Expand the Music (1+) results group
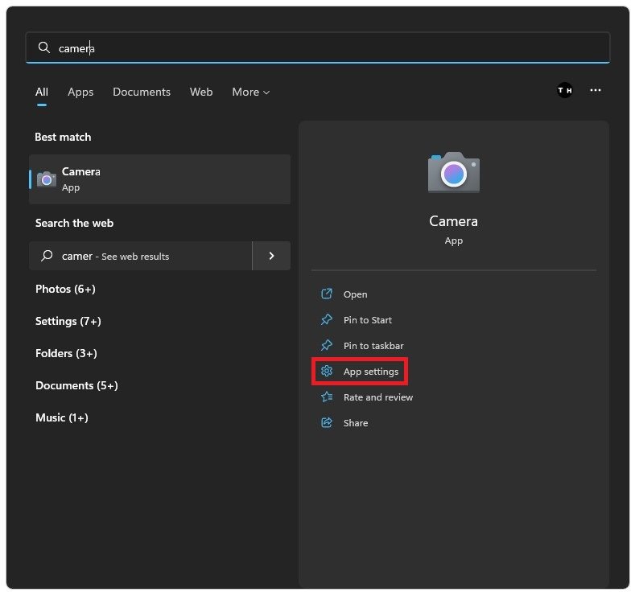 [x=62, y=417]
